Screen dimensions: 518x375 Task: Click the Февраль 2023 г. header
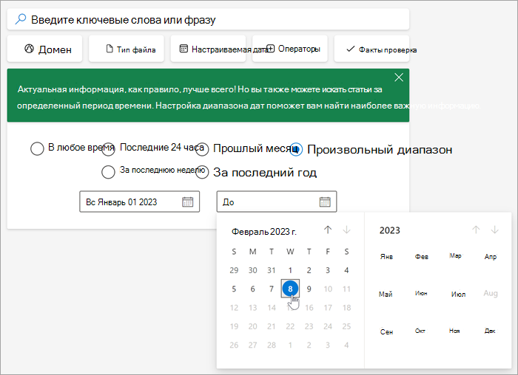click(x=264, y=232)
